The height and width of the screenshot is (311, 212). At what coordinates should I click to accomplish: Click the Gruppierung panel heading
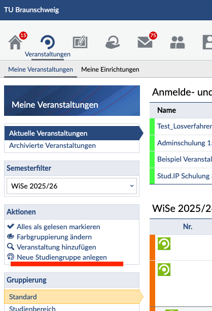pyautogui.click(x=26, y=280)
